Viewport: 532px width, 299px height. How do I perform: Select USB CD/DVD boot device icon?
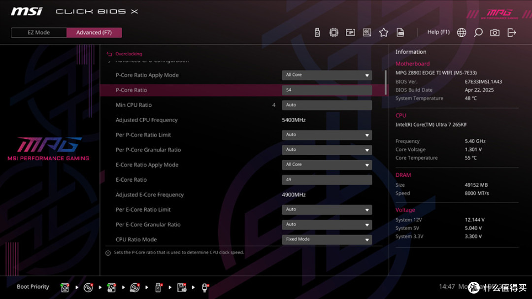tap(134, 288)
